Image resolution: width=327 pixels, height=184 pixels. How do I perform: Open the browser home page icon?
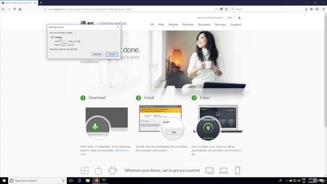20,9
